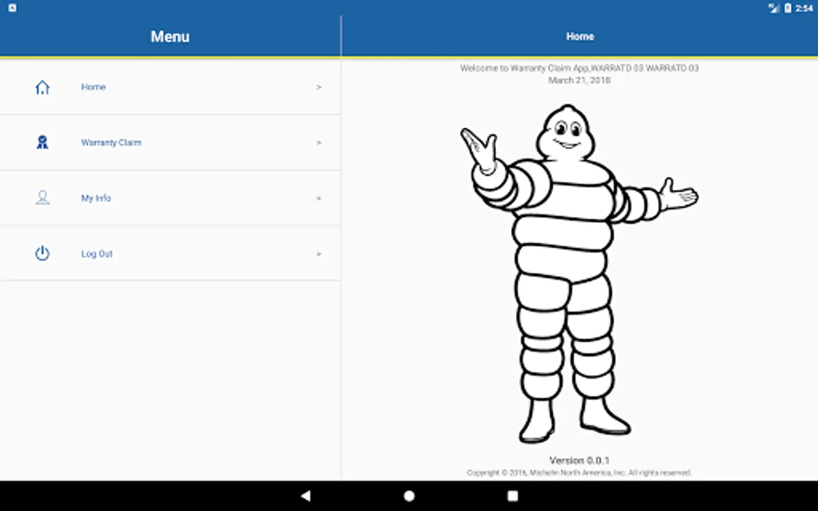Click the chevron arrow on Log Out row
The width and height of the screenshot is (818, 511).
(319, 254)
